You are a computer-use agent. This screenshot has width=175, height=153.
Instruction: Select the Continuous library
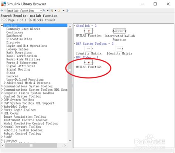pos(15,32)
